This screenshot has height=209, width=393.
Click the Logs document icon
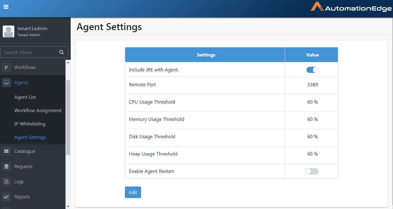pyautogui.click(x=6, y=182)
